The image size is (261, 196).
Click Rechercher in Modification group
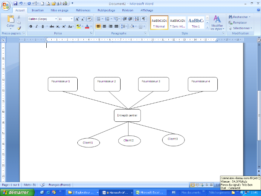240,17
